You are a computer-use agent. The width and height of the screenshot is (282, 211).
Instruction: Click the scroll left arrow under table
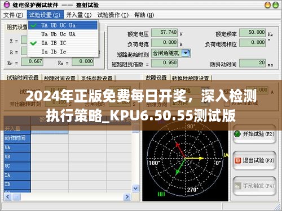click(x=8, y=196)
